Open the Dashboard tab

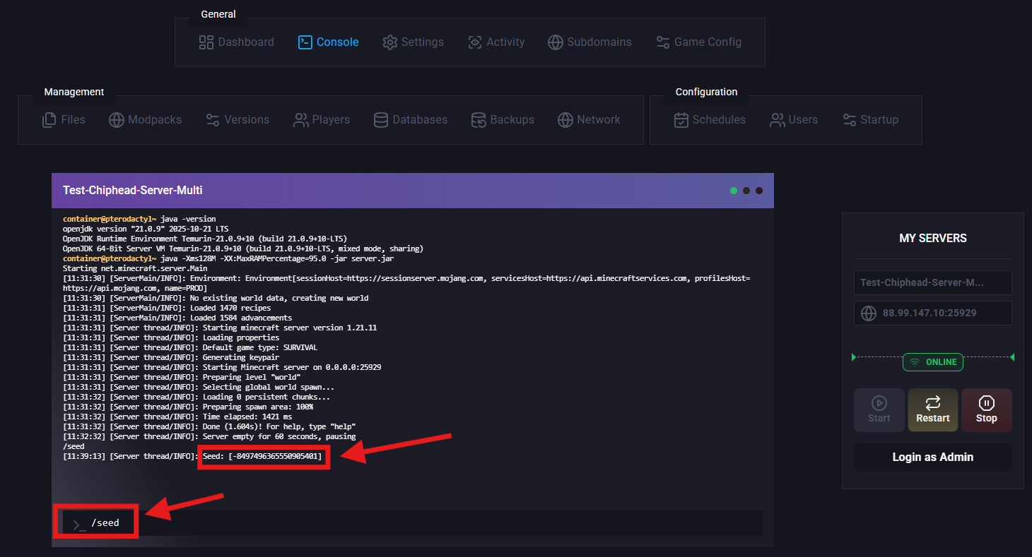pyautogui.click(x=237, y=42)
